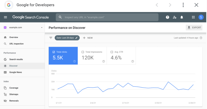Go to next image with right chevron

[170, 5]
